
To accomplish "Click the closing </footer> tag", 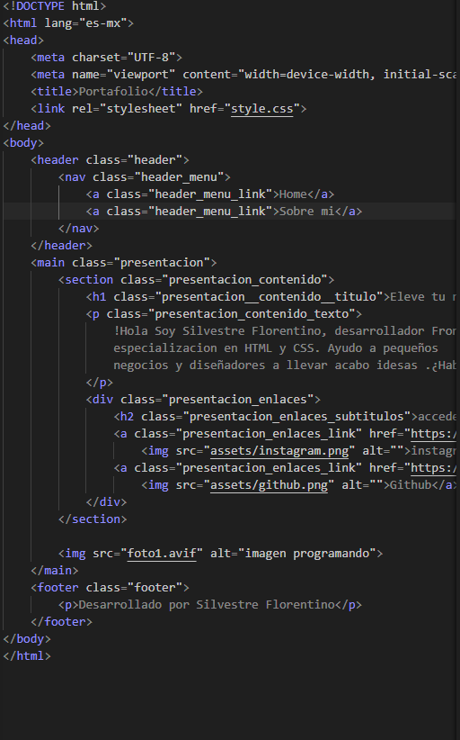I will [61, 622].
